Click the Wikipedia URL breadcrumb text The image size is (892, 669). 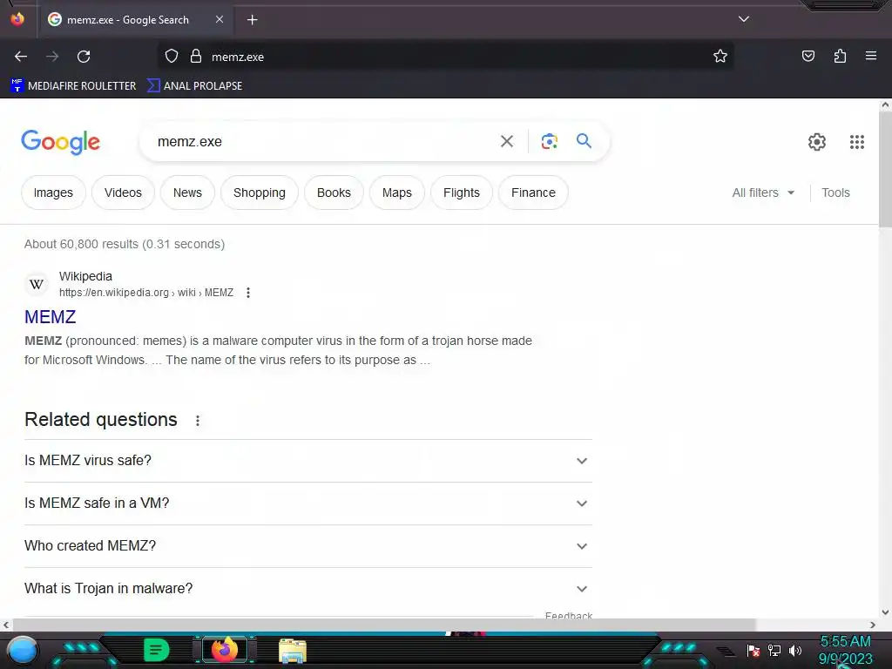point(146,293)
